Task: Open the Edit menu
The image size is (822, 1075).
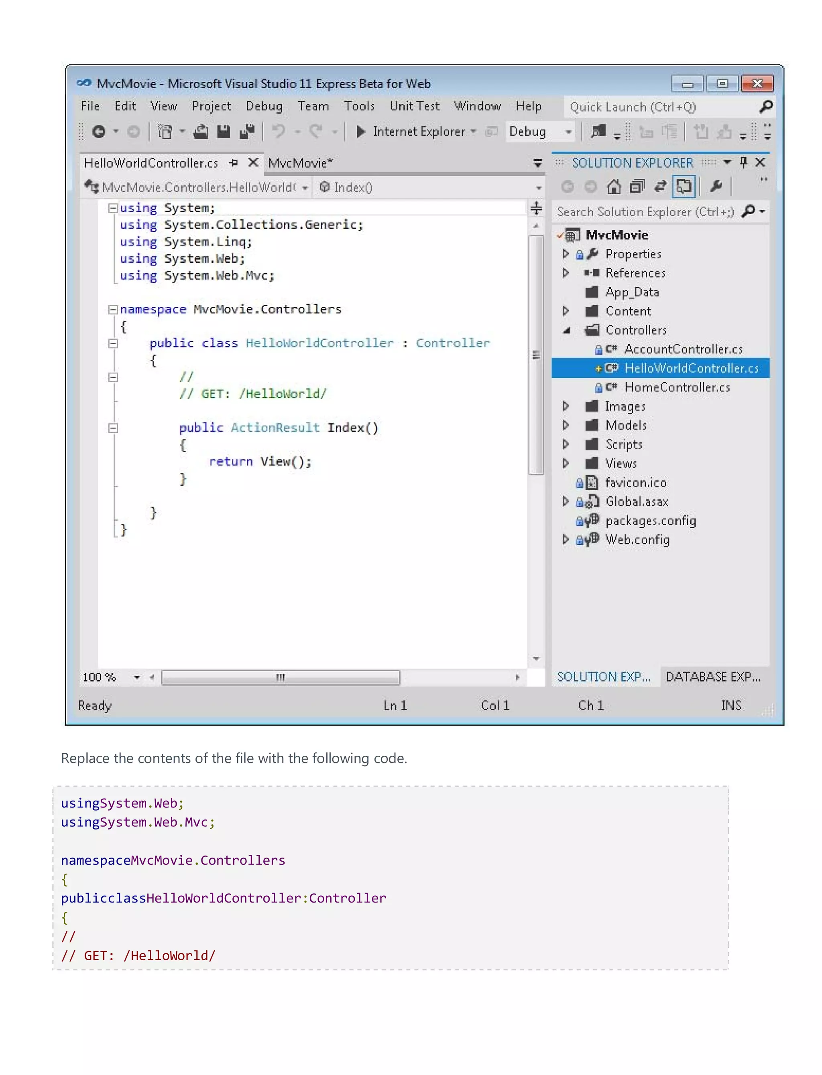Action: [125, 106]
